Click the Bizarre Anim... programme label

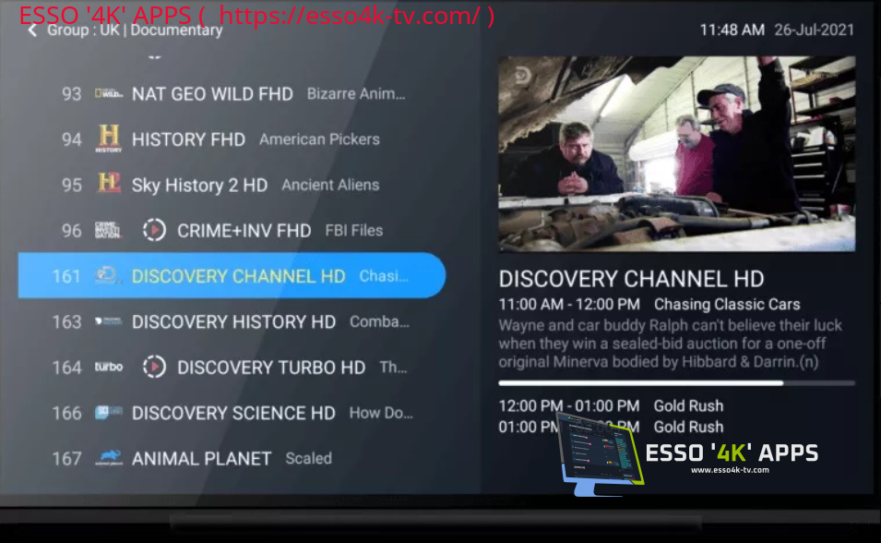click(356, 93)
